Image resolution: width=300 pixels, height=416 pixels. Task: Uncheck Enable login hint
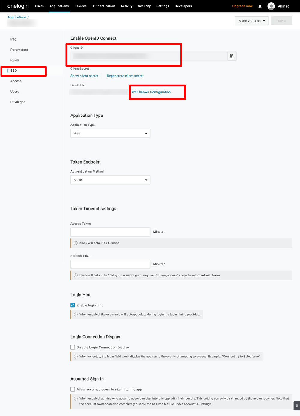click(73, 305)
